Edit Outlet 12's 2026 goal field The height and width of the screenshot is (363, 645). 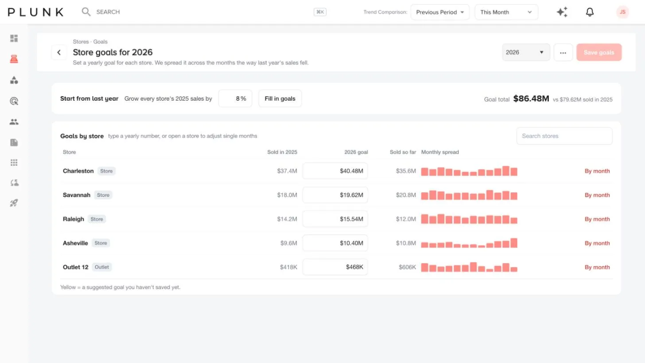point(335,267)
